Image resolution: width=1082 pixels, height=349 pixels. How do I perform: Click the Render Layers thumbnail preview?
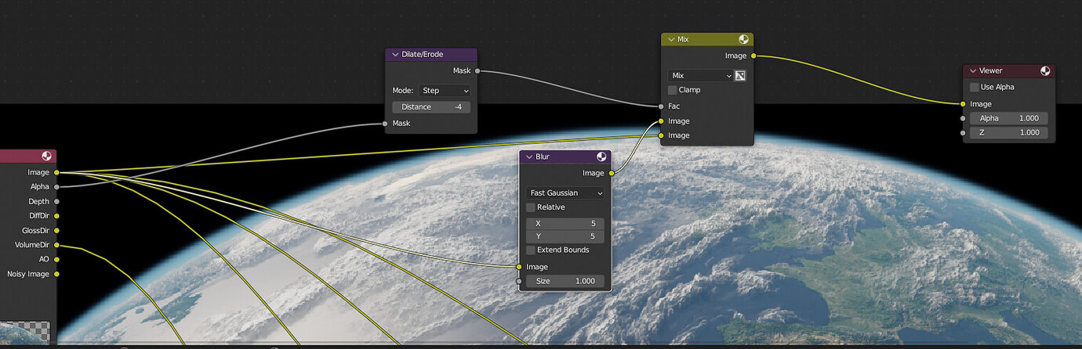point(25,332)
